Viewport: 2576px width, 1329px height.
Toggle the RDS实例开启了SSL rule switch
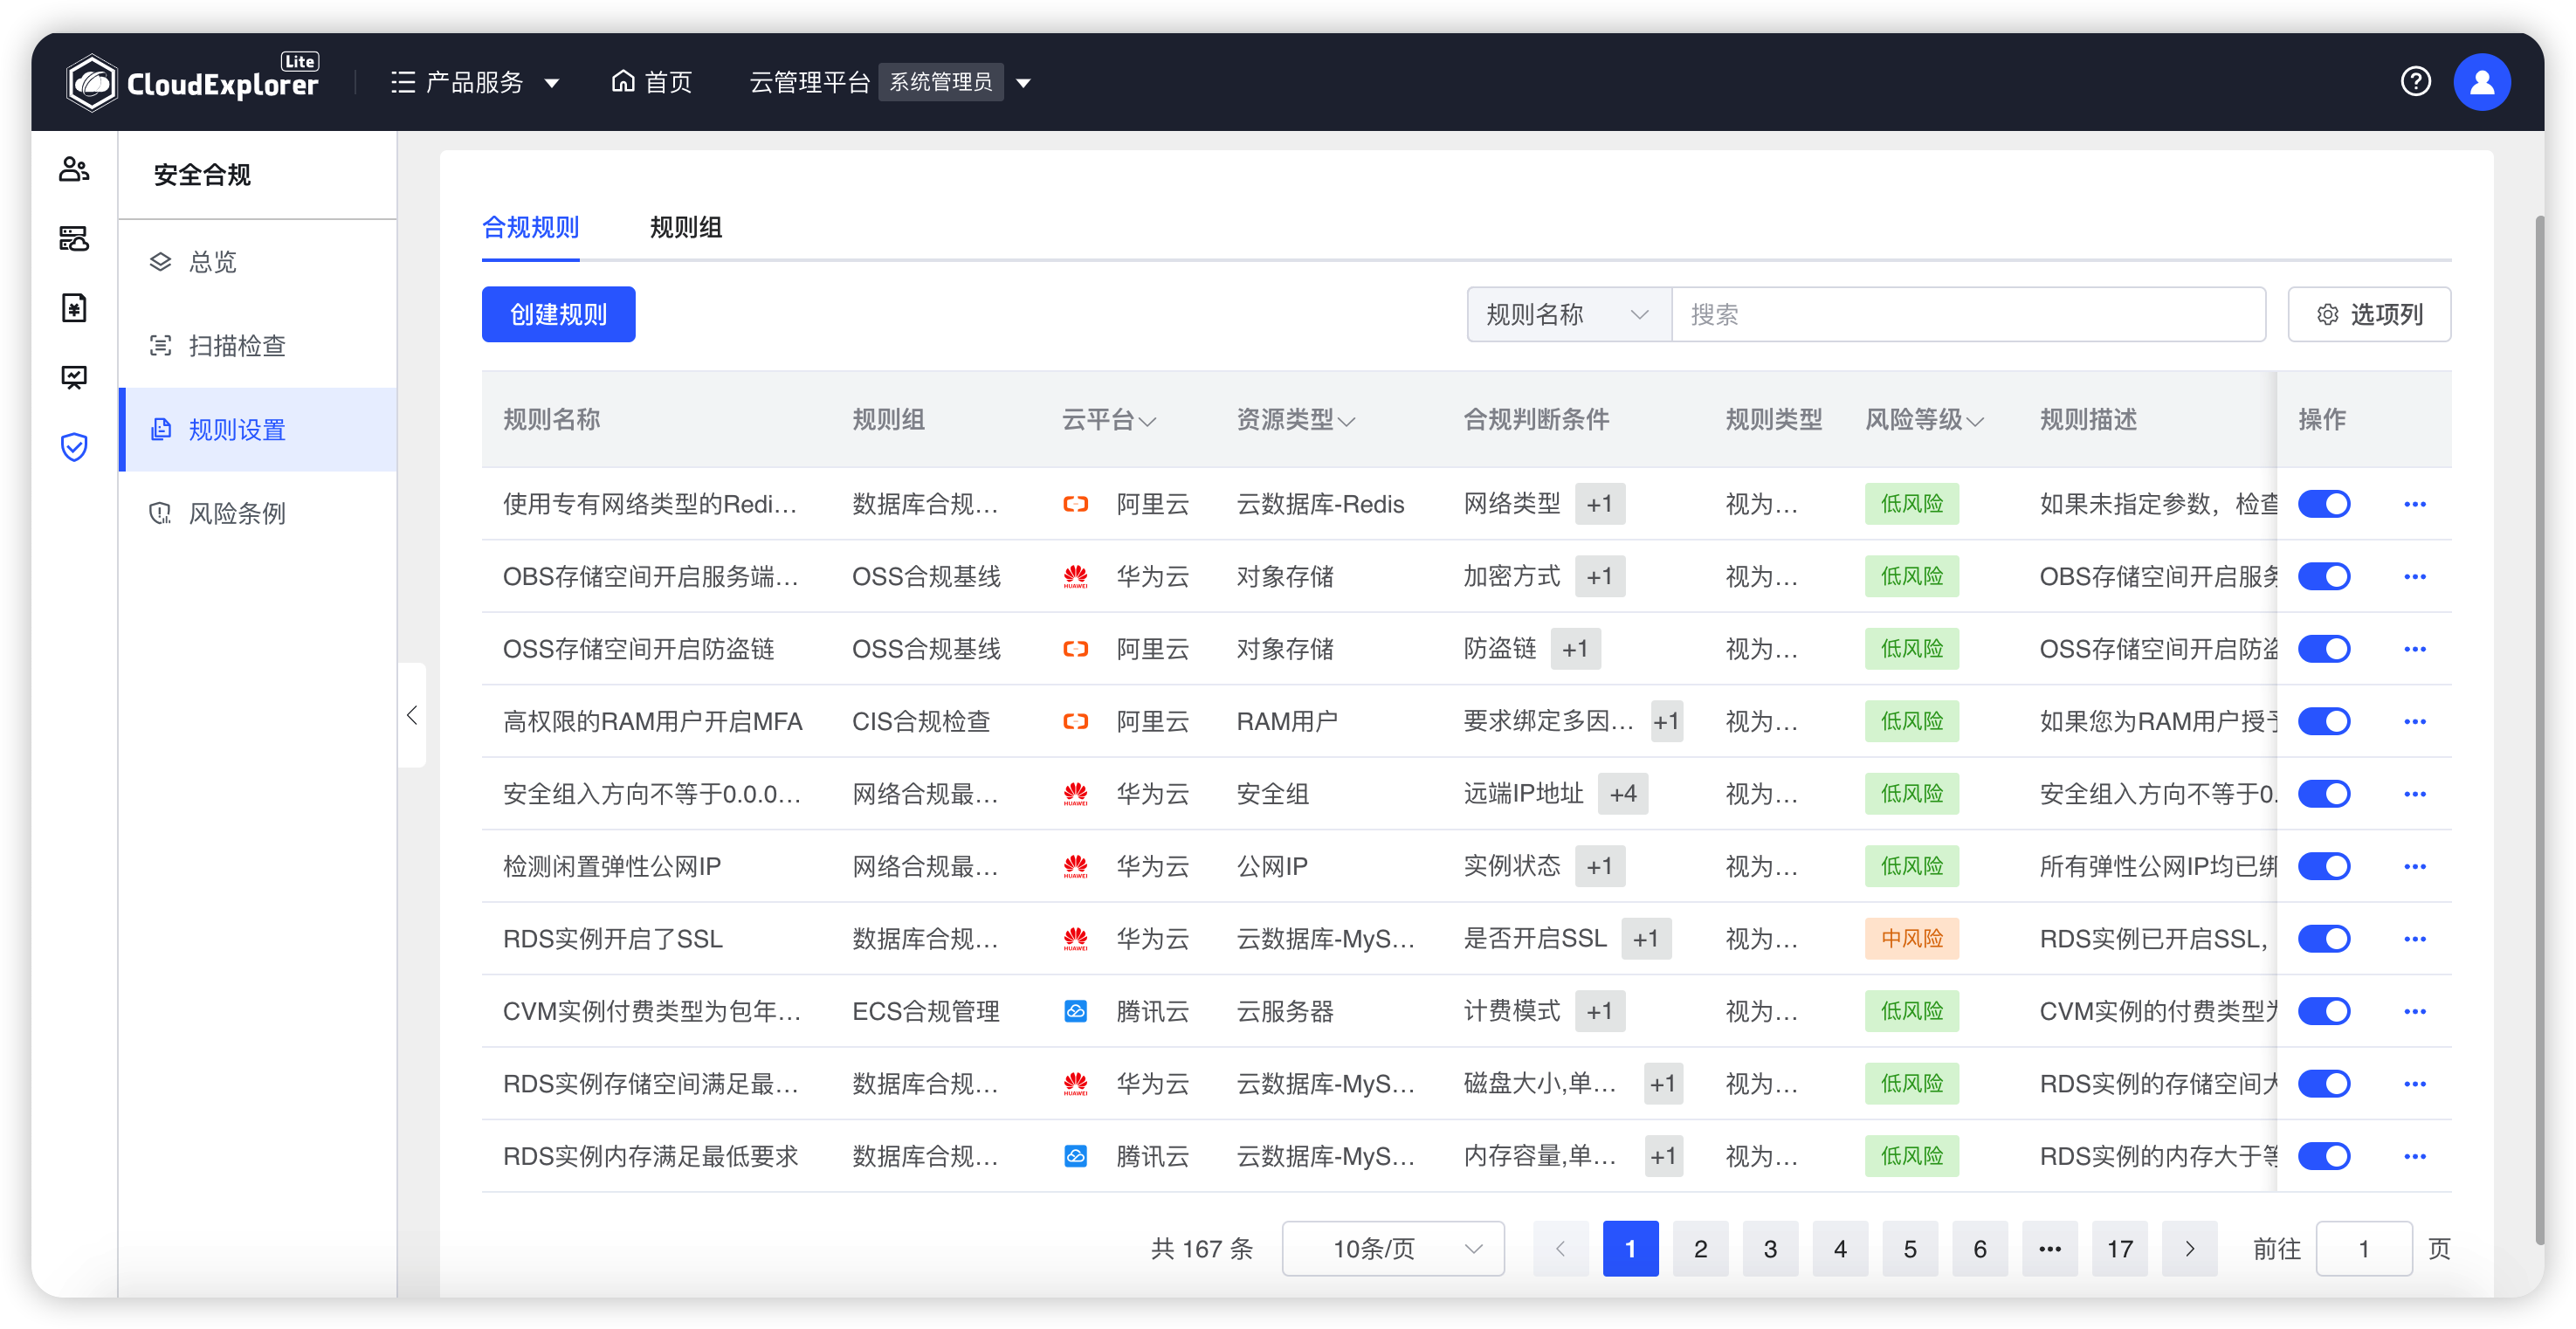[x=2323, y=939]
